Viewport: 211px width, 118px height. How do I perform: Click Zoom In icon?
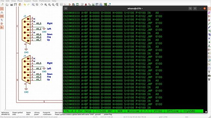tap(45, 5)
